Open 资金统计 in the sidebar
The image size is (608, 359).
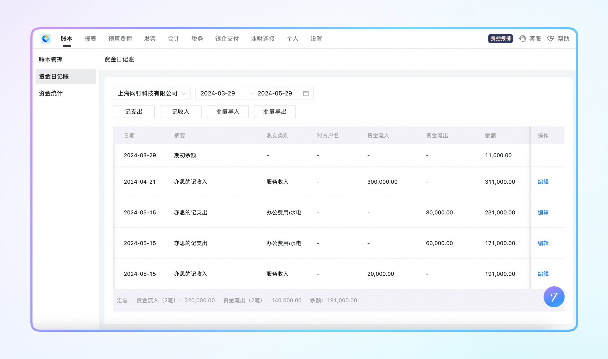pos(51,93)
